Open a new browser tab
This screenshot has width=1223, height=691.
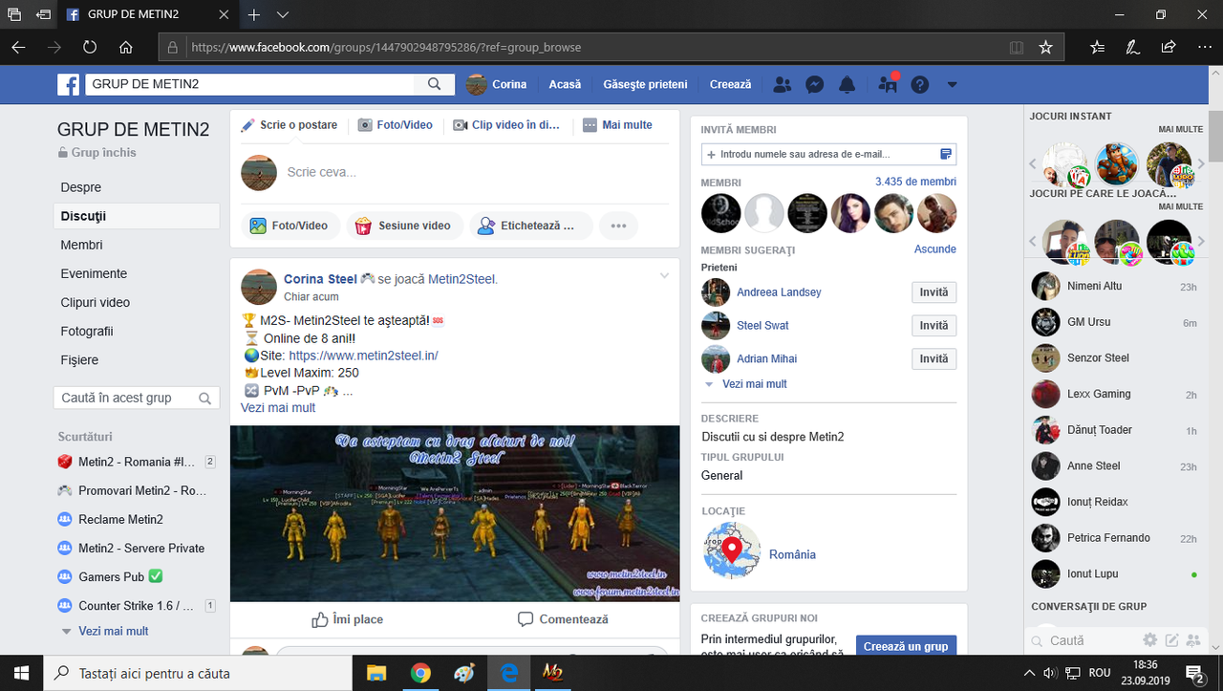(x=254, y=15)
